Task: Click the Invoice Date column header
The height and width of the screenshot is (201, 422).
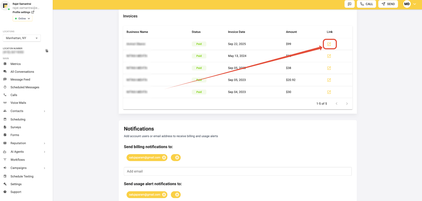Action: click(x=237, y=32)
